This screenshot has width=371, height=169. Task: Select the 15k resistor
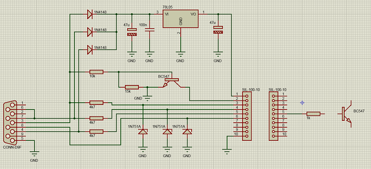(132, 87)
